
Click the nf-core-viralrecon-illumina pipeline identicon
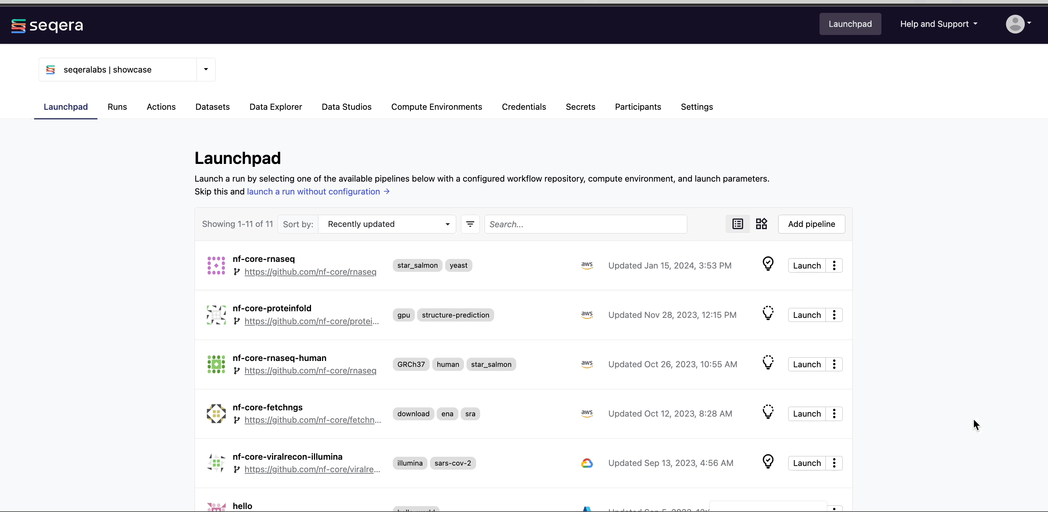tap(216, 463)
